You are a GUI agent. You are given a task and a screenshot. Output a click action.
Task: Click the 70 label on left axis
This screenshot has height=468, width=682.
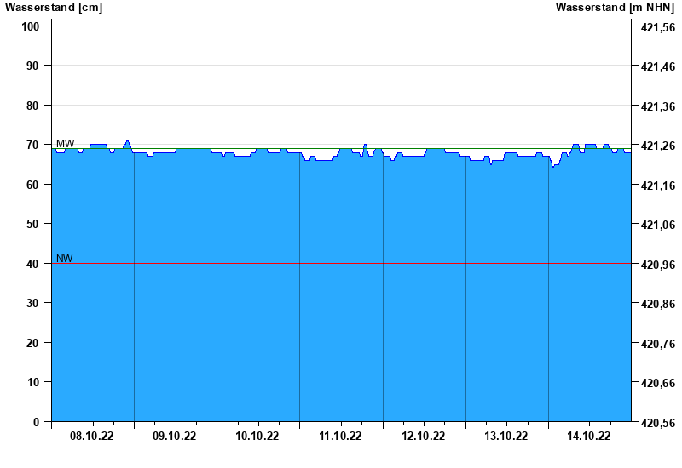pyautogui.click(x=33, y=145)
